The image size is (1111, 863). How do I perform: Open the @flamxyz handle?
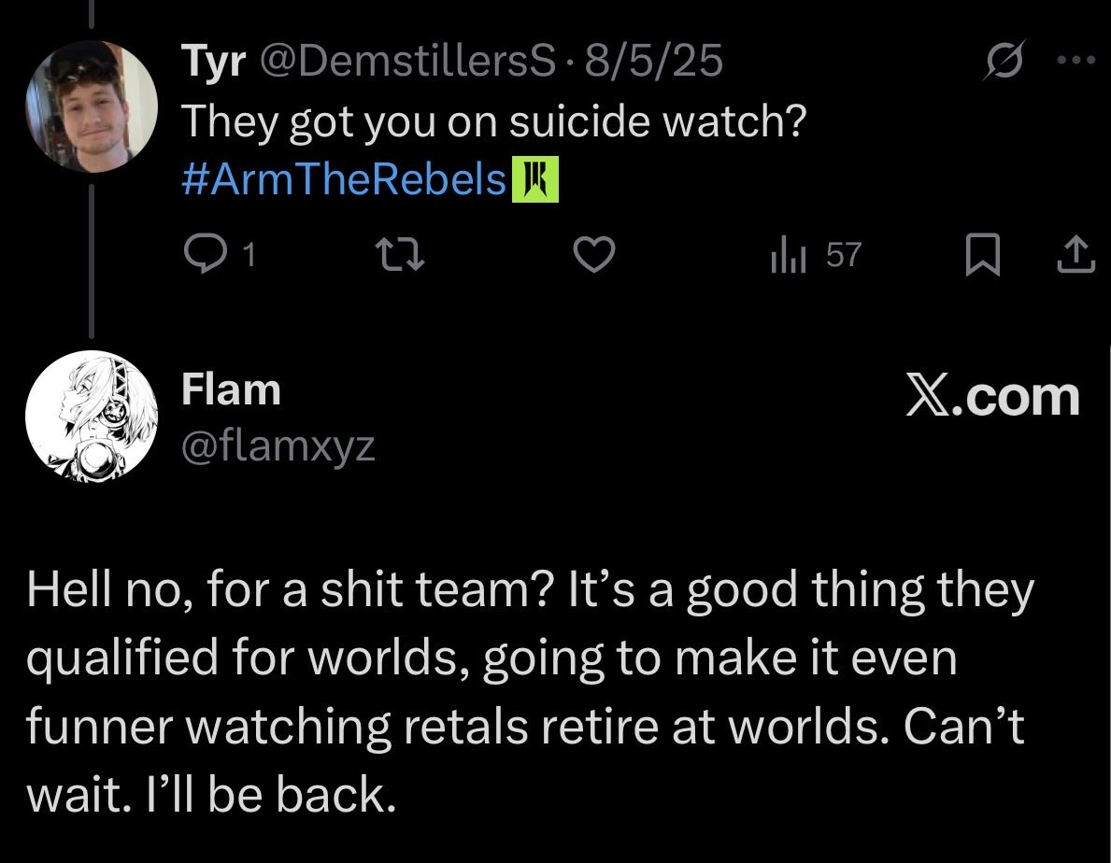point(278,446)
